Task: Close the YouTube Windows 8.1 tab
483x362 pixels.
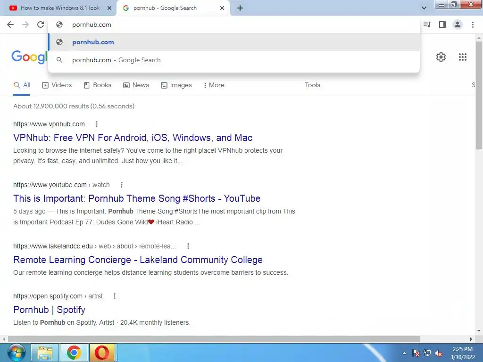Action: point(109,8)
